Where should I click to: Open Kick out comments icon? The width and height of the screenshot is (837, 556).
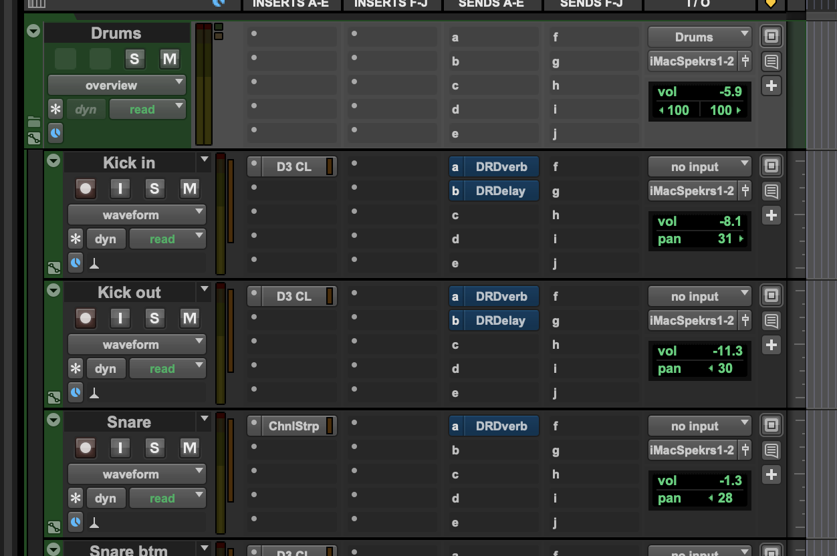[x=771, y=321]
